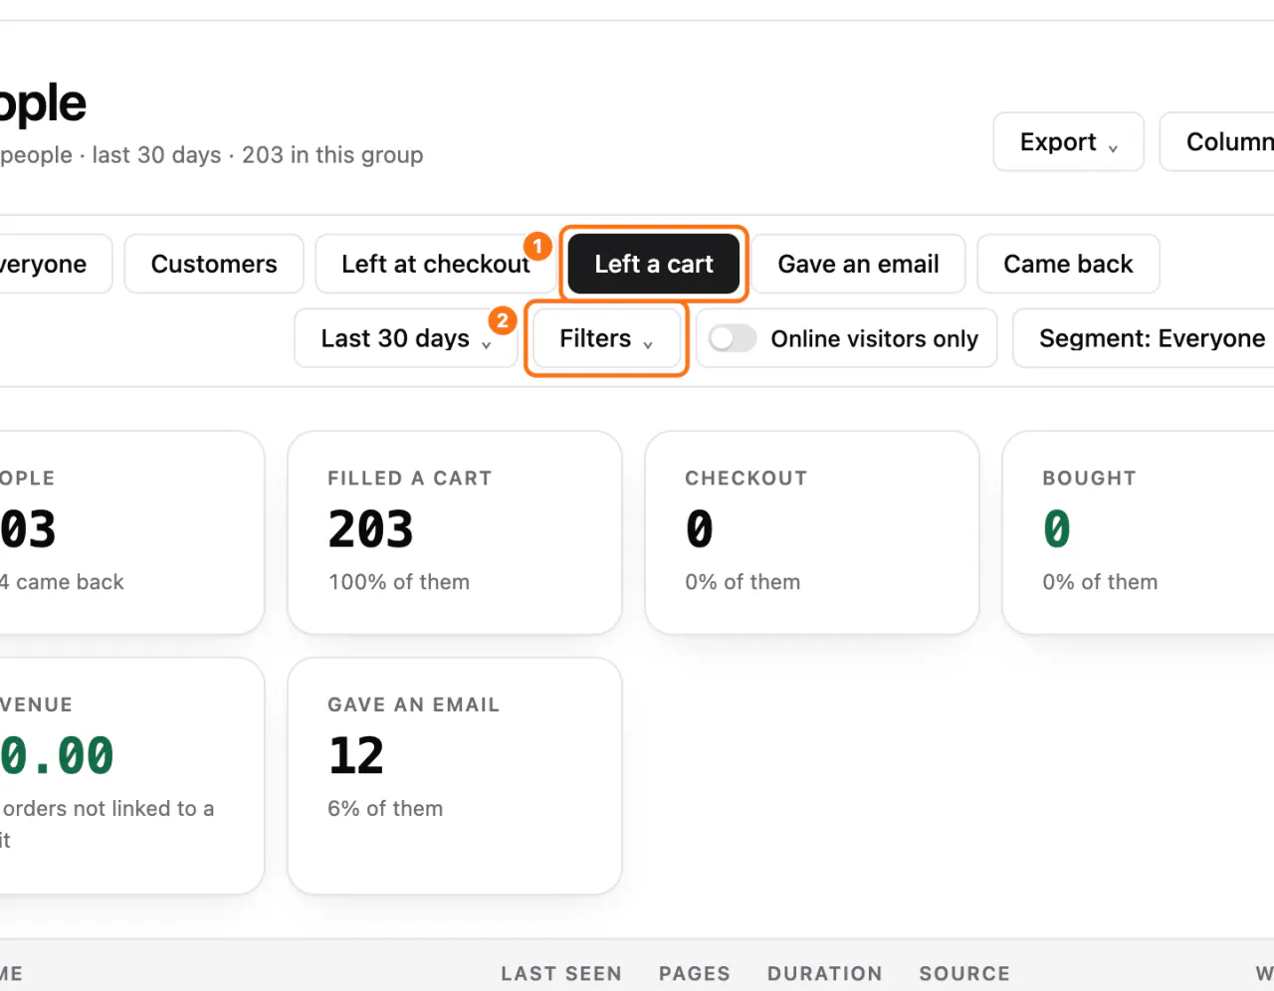Sort by the Source column header
This screenshot has height=991, width=1274.
click(x=964, y=973)
